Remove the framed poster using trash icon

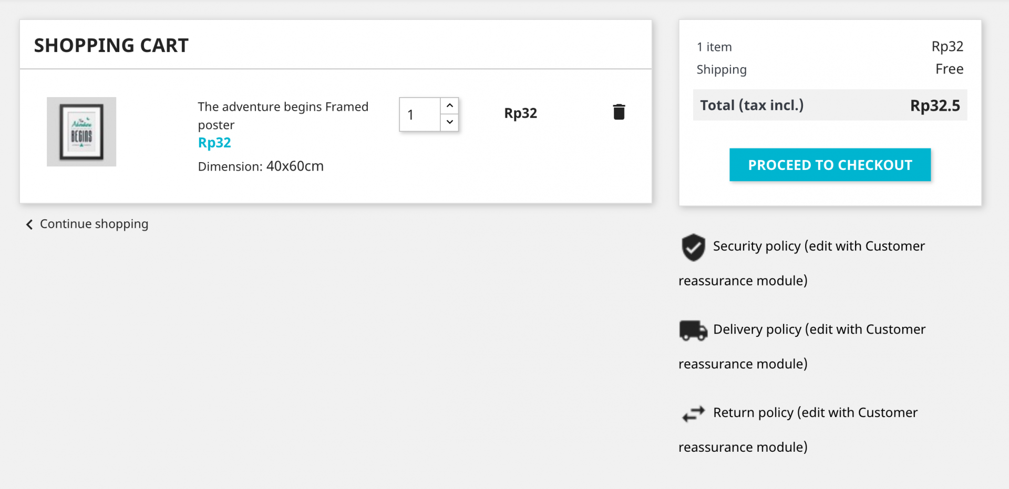619,112
